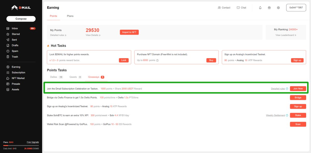The height and width of the screenshot is (153, 311).
Task: Click help icon beside Up to 8000 points
Action: (157, 60)
